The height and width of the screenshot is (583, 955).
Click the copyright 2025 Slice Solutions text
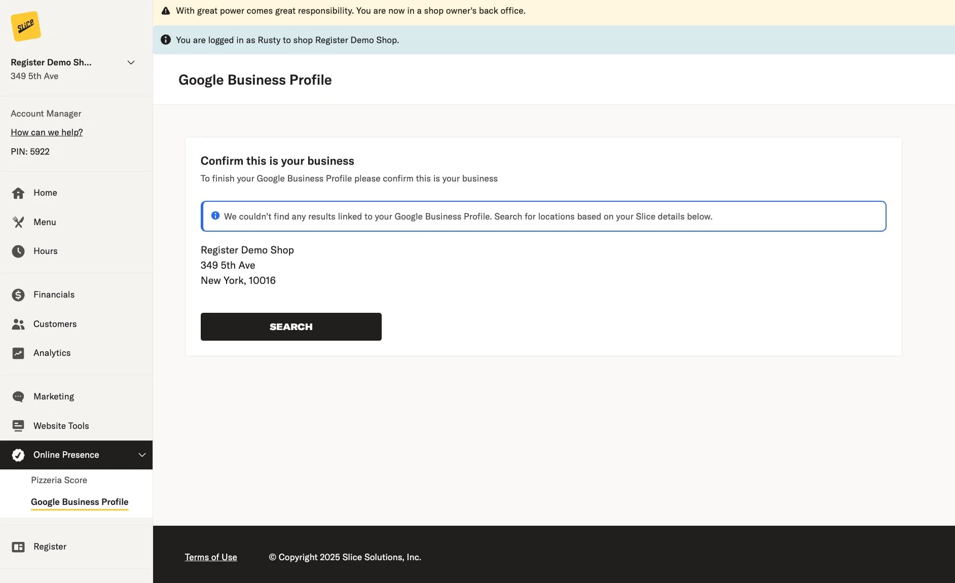(345, 557)
